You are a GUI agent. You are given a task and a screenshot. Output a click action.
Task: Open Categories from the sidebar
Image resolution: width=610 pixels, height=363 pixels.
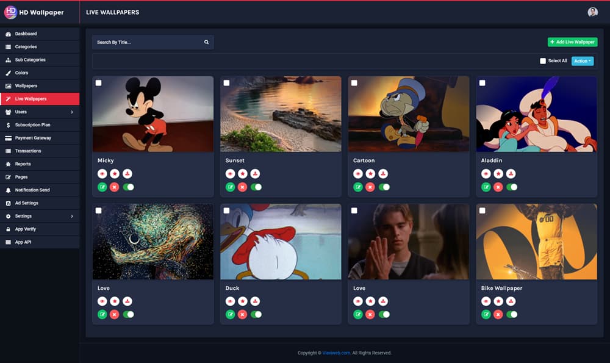pyautogui.click(x=40, y=47)
